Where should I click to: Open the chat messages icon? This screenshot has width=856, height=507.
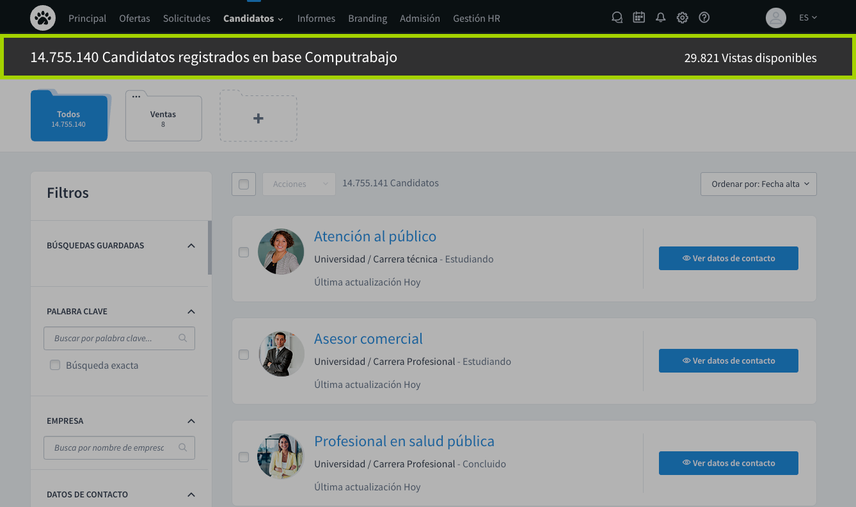617,18
